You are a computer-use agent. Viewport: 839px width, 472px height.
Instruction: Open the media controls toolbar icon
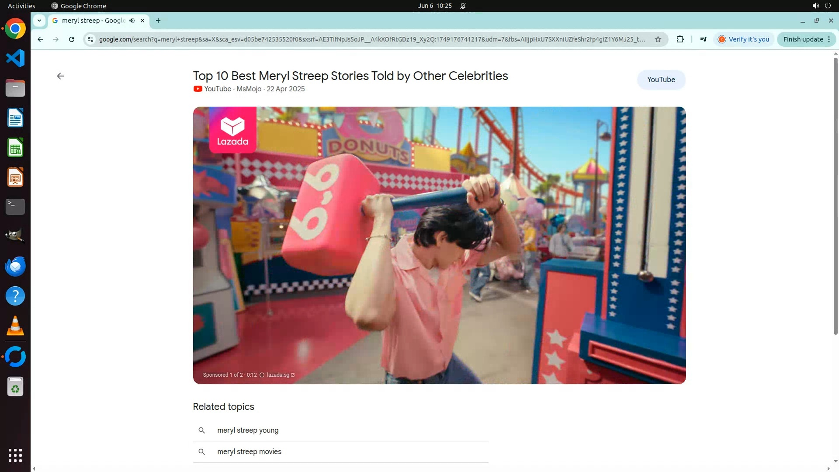pyautogui.click(x=703, y=39)
